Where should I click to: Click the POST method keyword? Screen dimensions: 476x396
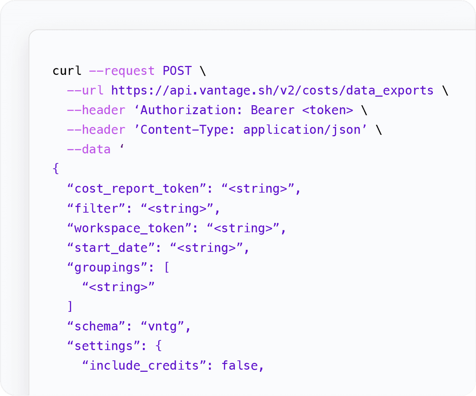pyautogui.click(x=177, y=71)
